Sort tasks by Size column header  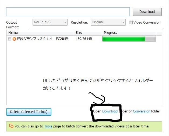tap(88, 33)
